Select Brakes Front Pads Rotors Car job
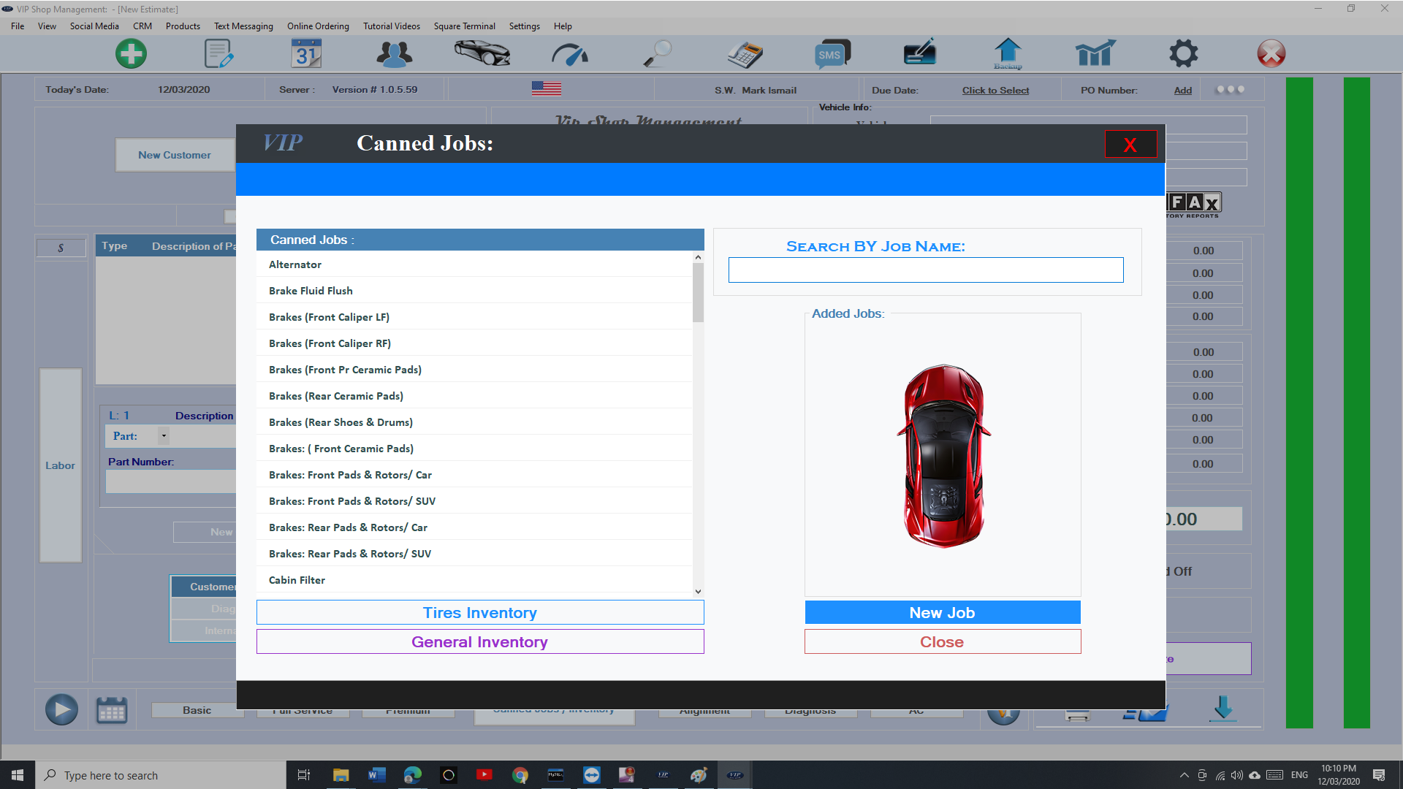The width and height of the screenshot is (1403, 789). click(350, 474)
